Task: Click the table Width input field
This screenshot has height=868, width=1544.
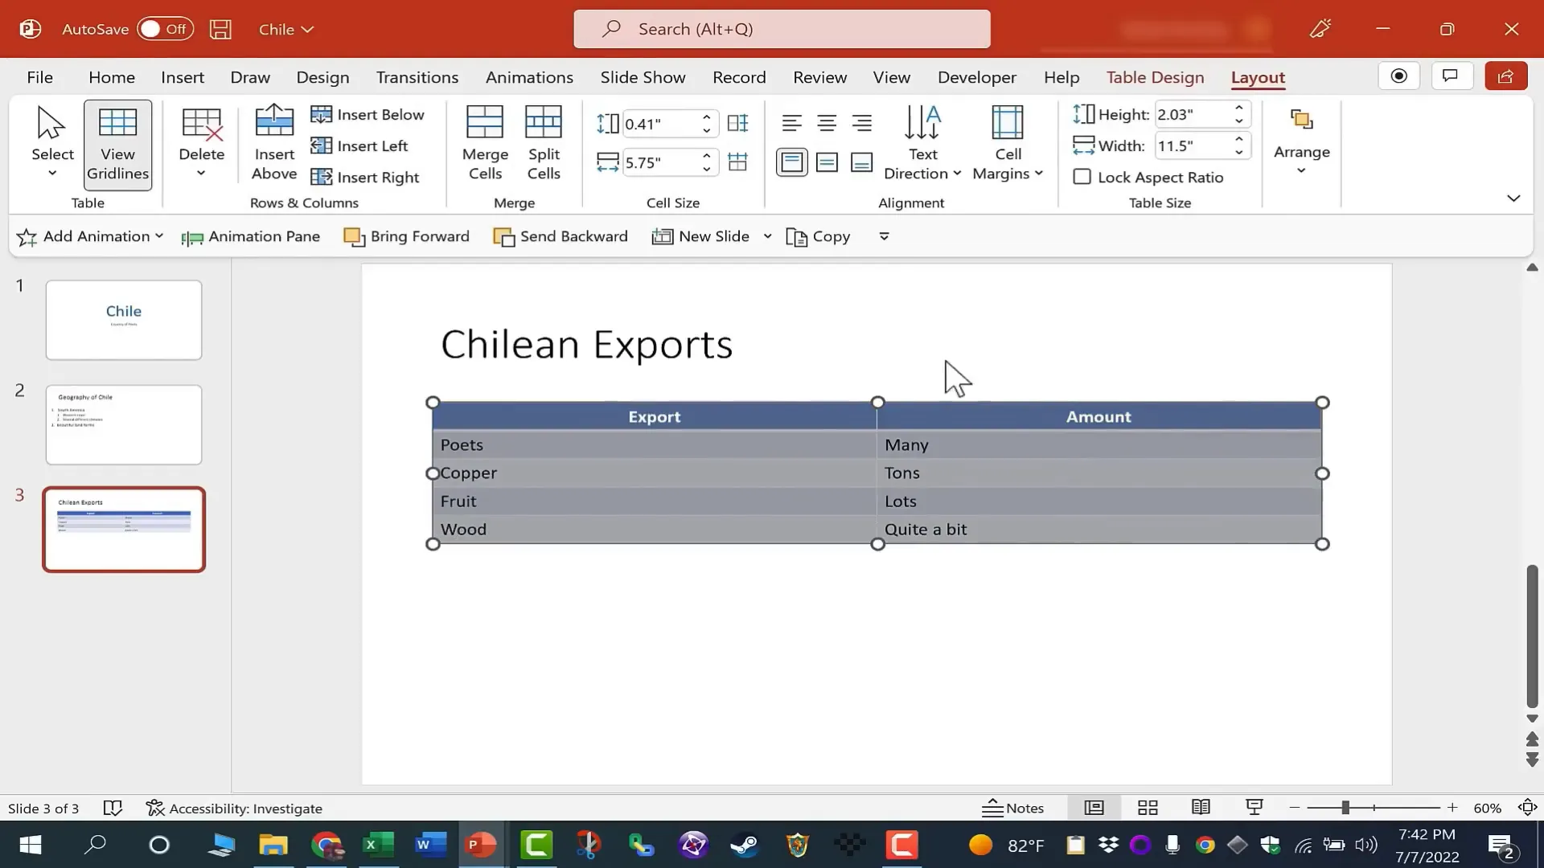Action: [x=1193, y=145]
